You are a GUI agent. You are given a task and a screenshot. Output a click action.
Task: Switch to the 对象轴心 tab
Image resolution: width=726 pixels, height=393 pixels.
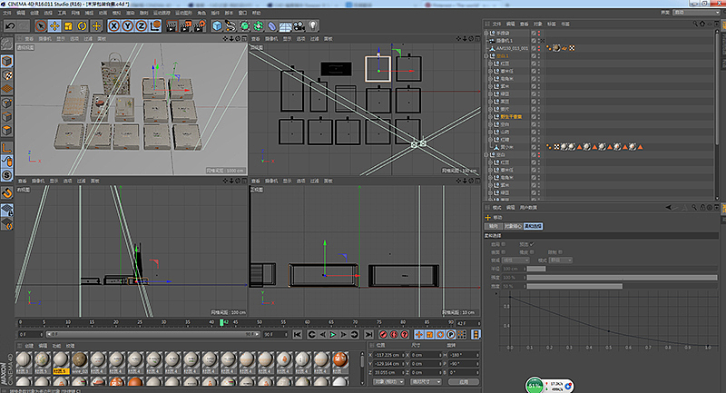(x=513, y=226)
